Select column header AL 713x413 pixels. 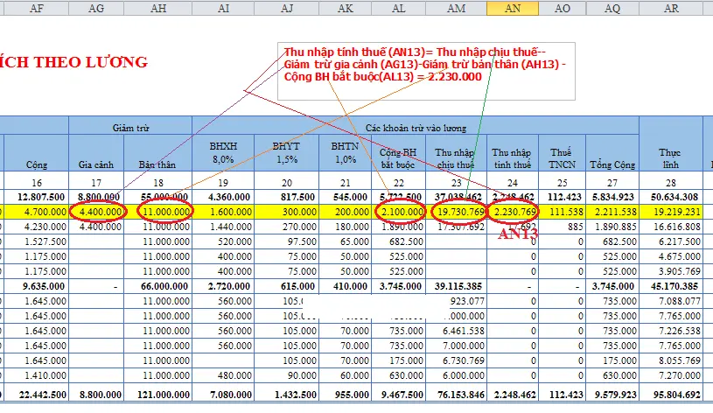(x=399, y=8)
